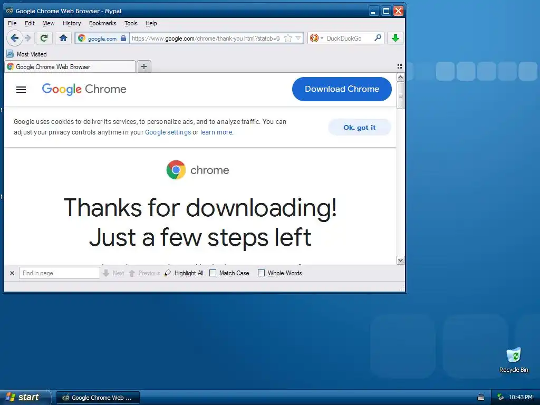Open the home page via house icon

(x=63, y=38)
